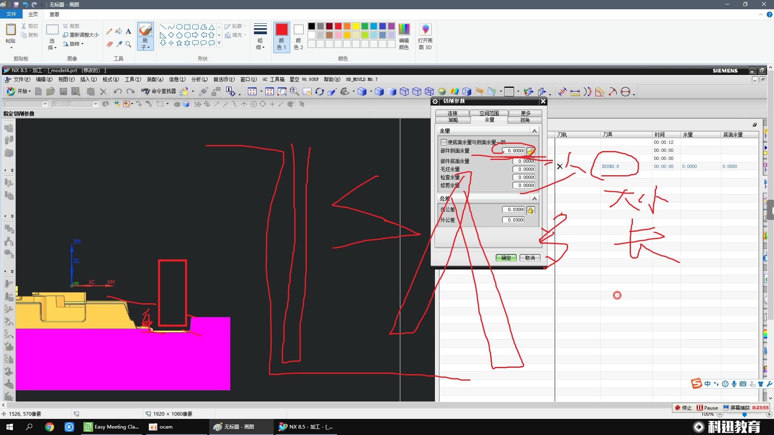Click the OCAM Pause recording icon

699,408
